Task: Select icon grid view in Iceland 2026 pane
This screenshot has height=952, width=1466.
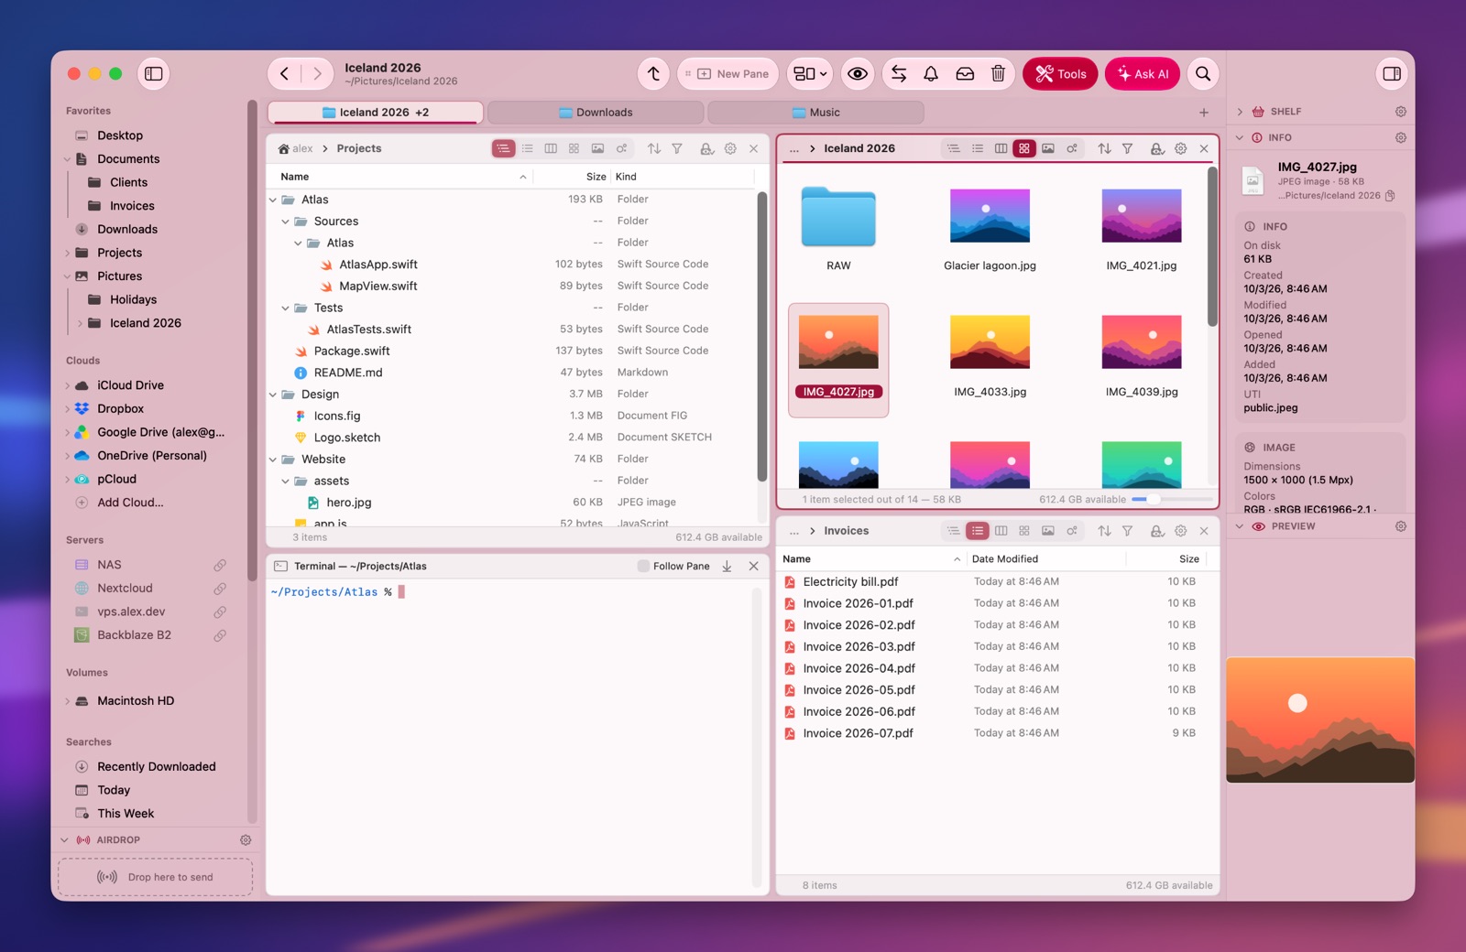Action: coord(1024,148)
